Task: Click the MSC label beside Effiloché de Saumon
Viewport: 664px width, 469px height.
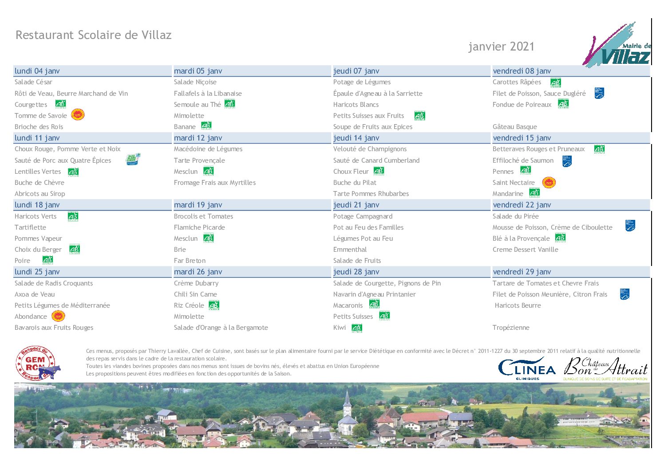Action: click(567, 161)
